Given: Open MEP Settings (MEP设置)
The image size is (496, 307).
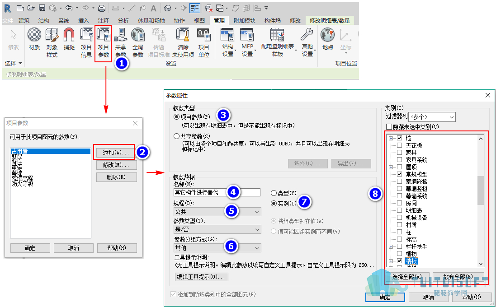Looking at the screenshot, I should point(247,42).
